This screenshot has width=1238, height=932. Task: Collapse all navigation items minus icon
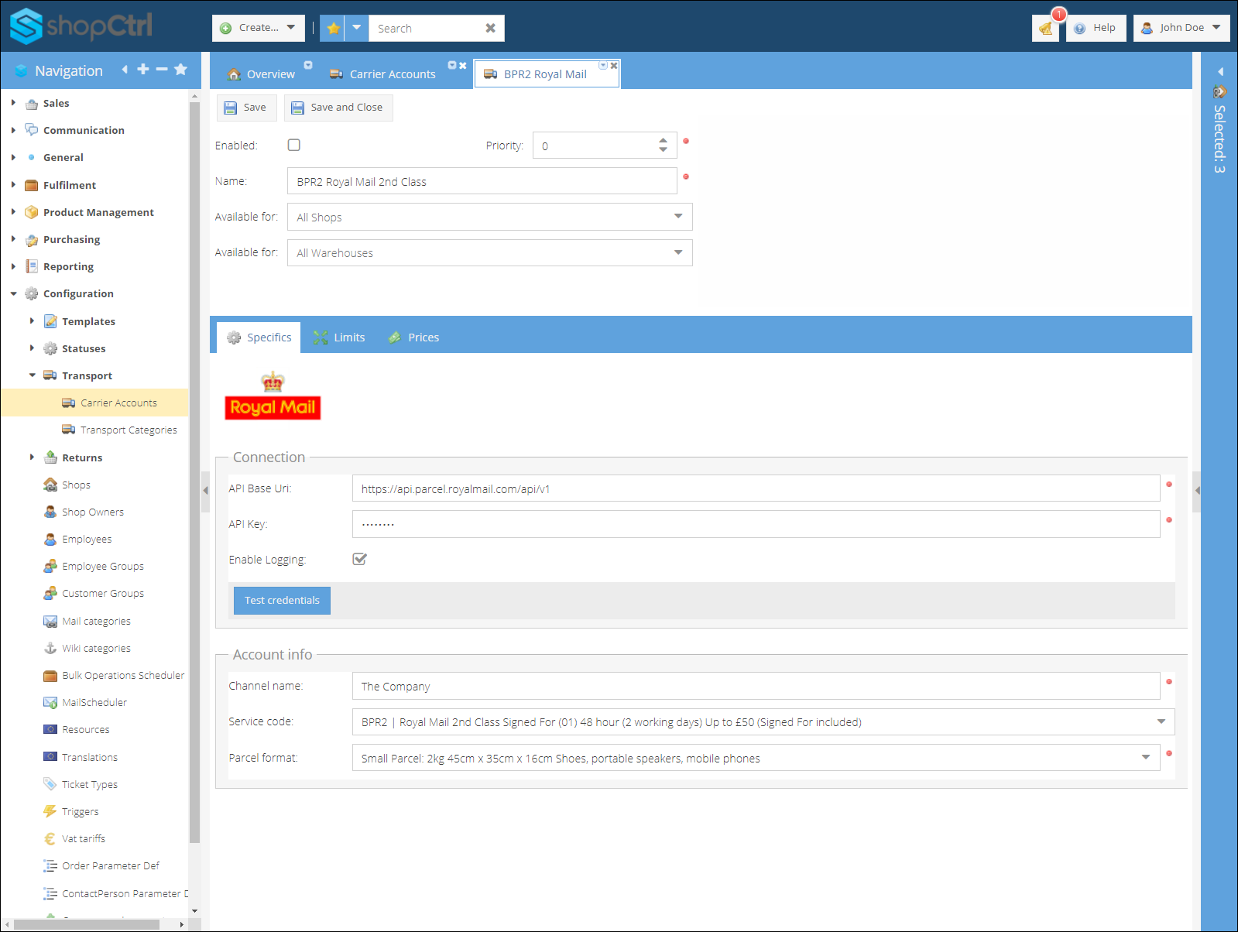(162, 70)
